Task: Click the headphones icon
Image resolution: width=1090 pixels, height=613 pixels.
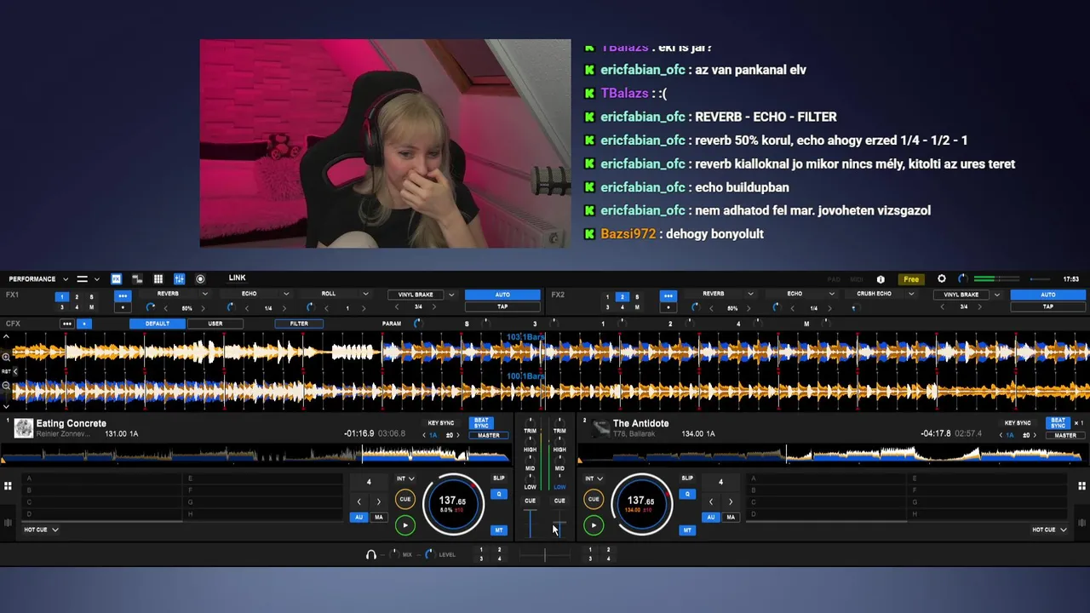Action: tap(370, 554)
